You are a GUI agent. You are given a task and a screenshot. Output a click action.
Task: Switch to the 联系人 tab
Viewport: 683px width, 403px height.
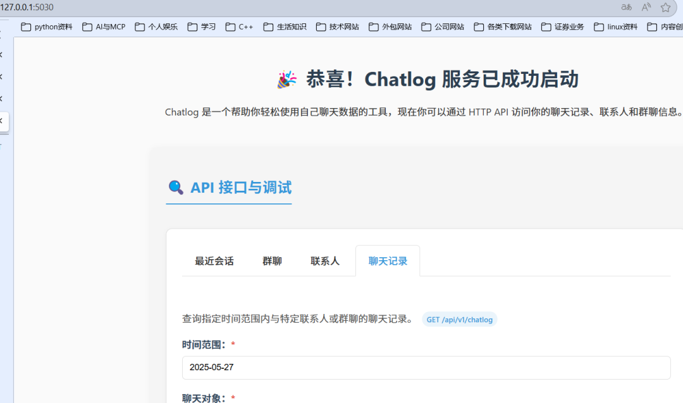tap(325, 261)
